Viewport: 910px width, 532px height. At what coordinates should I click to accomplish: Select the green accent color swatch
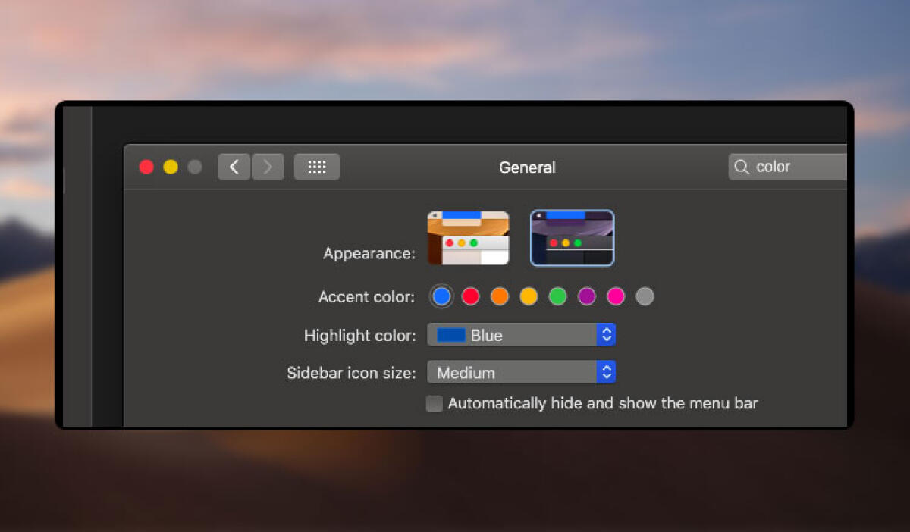[557, 296]
